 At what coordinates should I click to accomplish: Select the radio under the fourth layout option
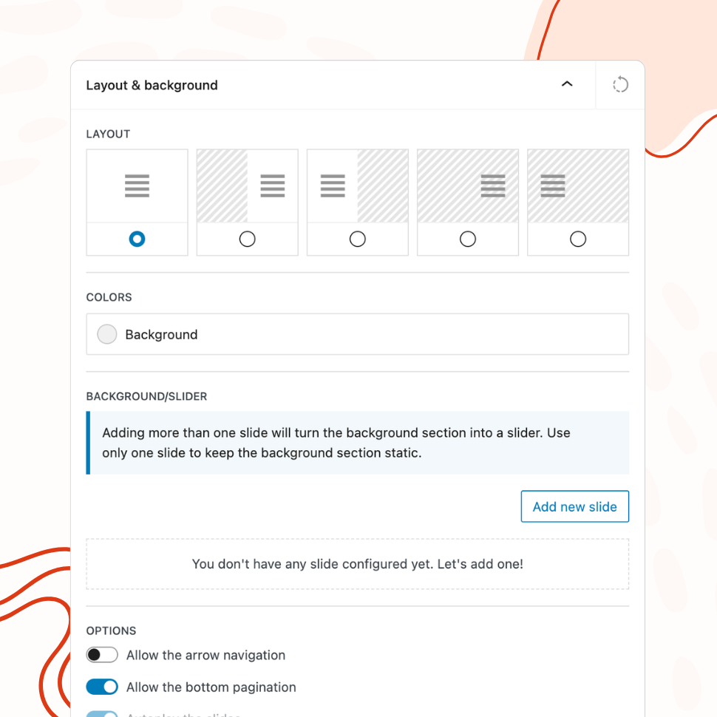(x=468, y=239)
